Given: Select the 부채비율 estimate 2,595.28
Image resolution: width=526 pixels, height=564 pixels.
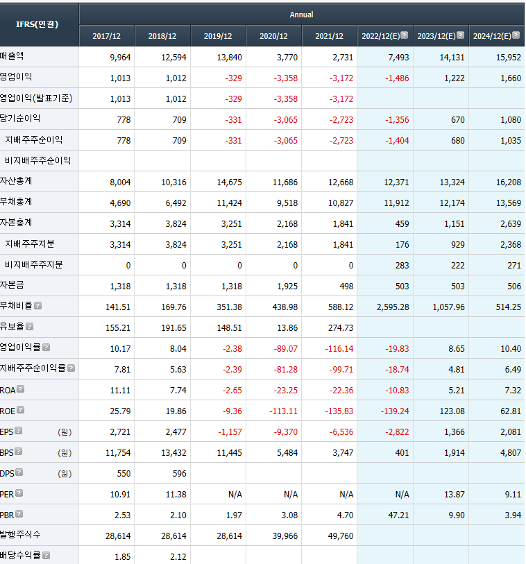Looking at the screenshot, I should pos(393,307).
